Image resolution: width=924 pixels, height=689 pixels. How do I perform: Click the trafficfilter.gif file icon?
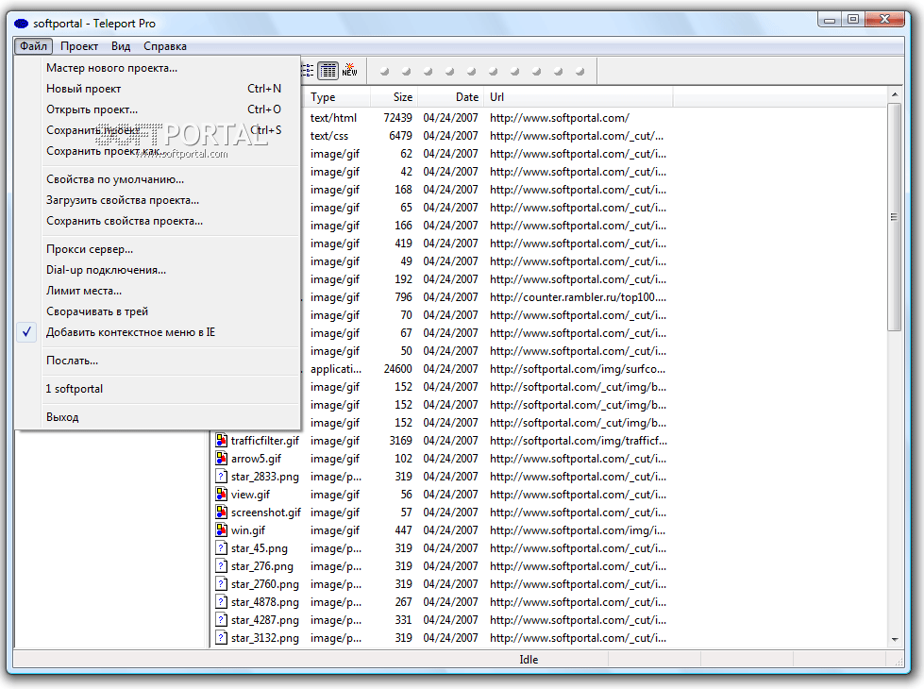[221, 440]
